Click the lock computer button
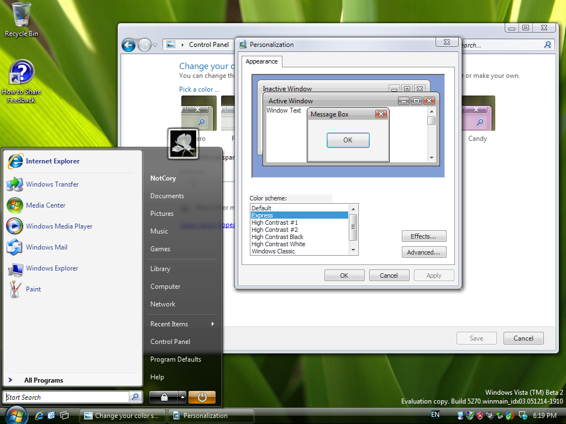The width and height of the screenshot is (566, 424). coord(164,397)
